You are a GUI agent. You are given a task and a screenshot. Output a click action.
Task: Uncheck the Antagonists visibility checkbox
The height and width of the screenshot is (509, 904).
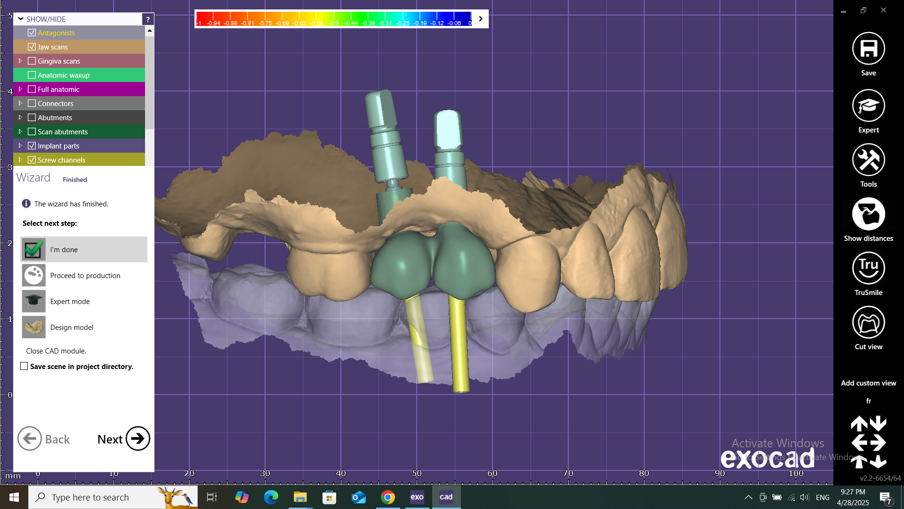(x=32, y=33)
